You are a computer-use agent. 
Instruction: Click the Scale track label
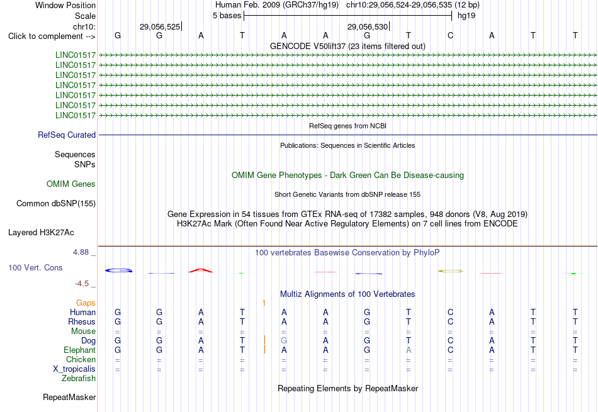click(x=85, y=16)
